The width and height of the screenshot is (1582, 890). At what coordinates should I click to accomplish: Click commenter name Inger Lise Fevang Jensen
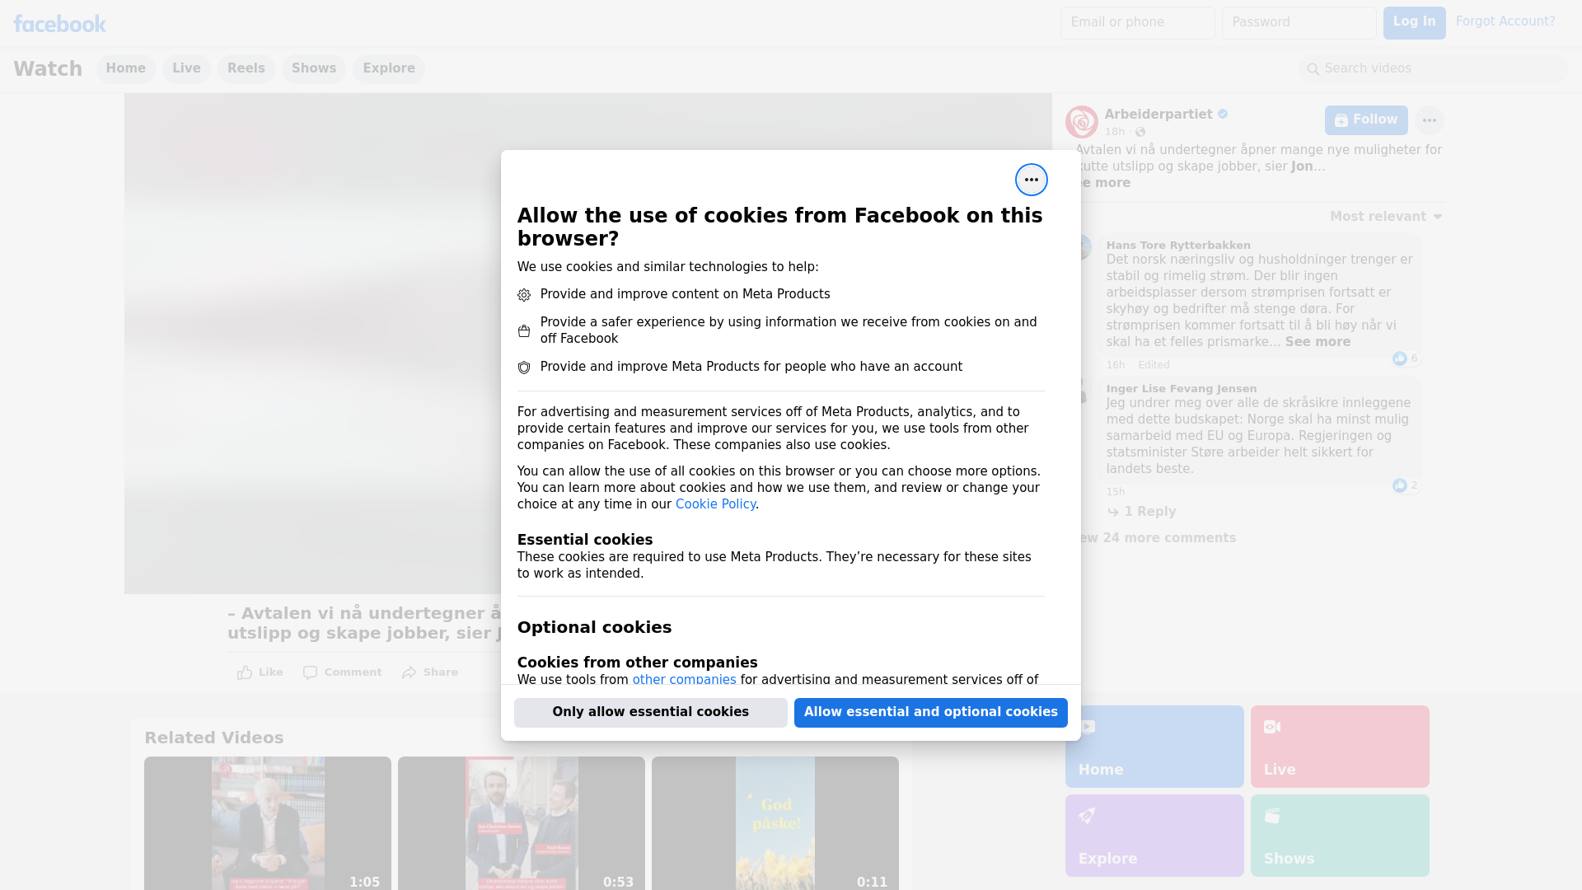[1182, 389]
